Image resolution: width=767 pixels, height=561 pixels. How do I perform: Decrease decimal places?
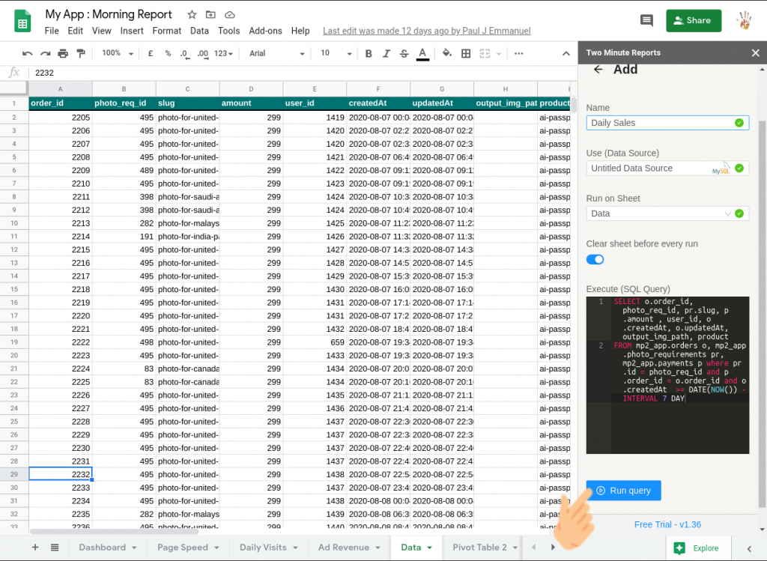[184, 53]
